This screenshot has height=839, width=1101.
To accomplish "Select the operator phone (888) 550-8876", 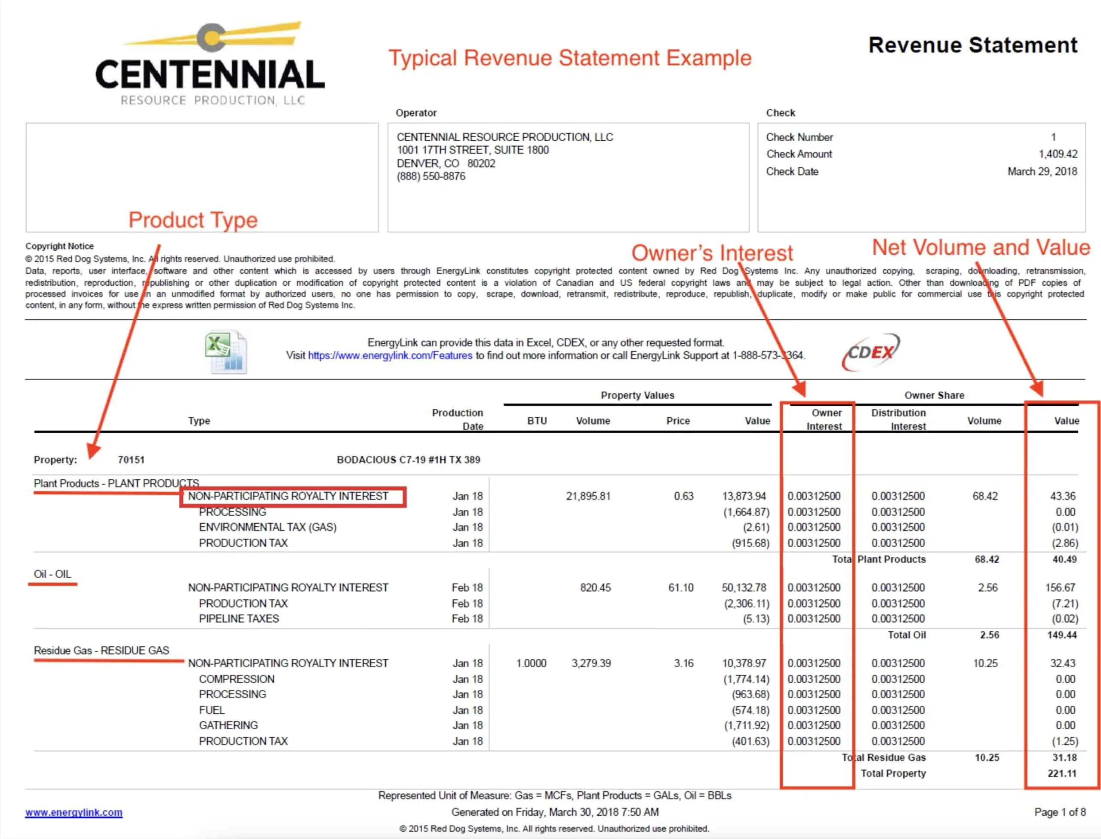I will [431, 176].
